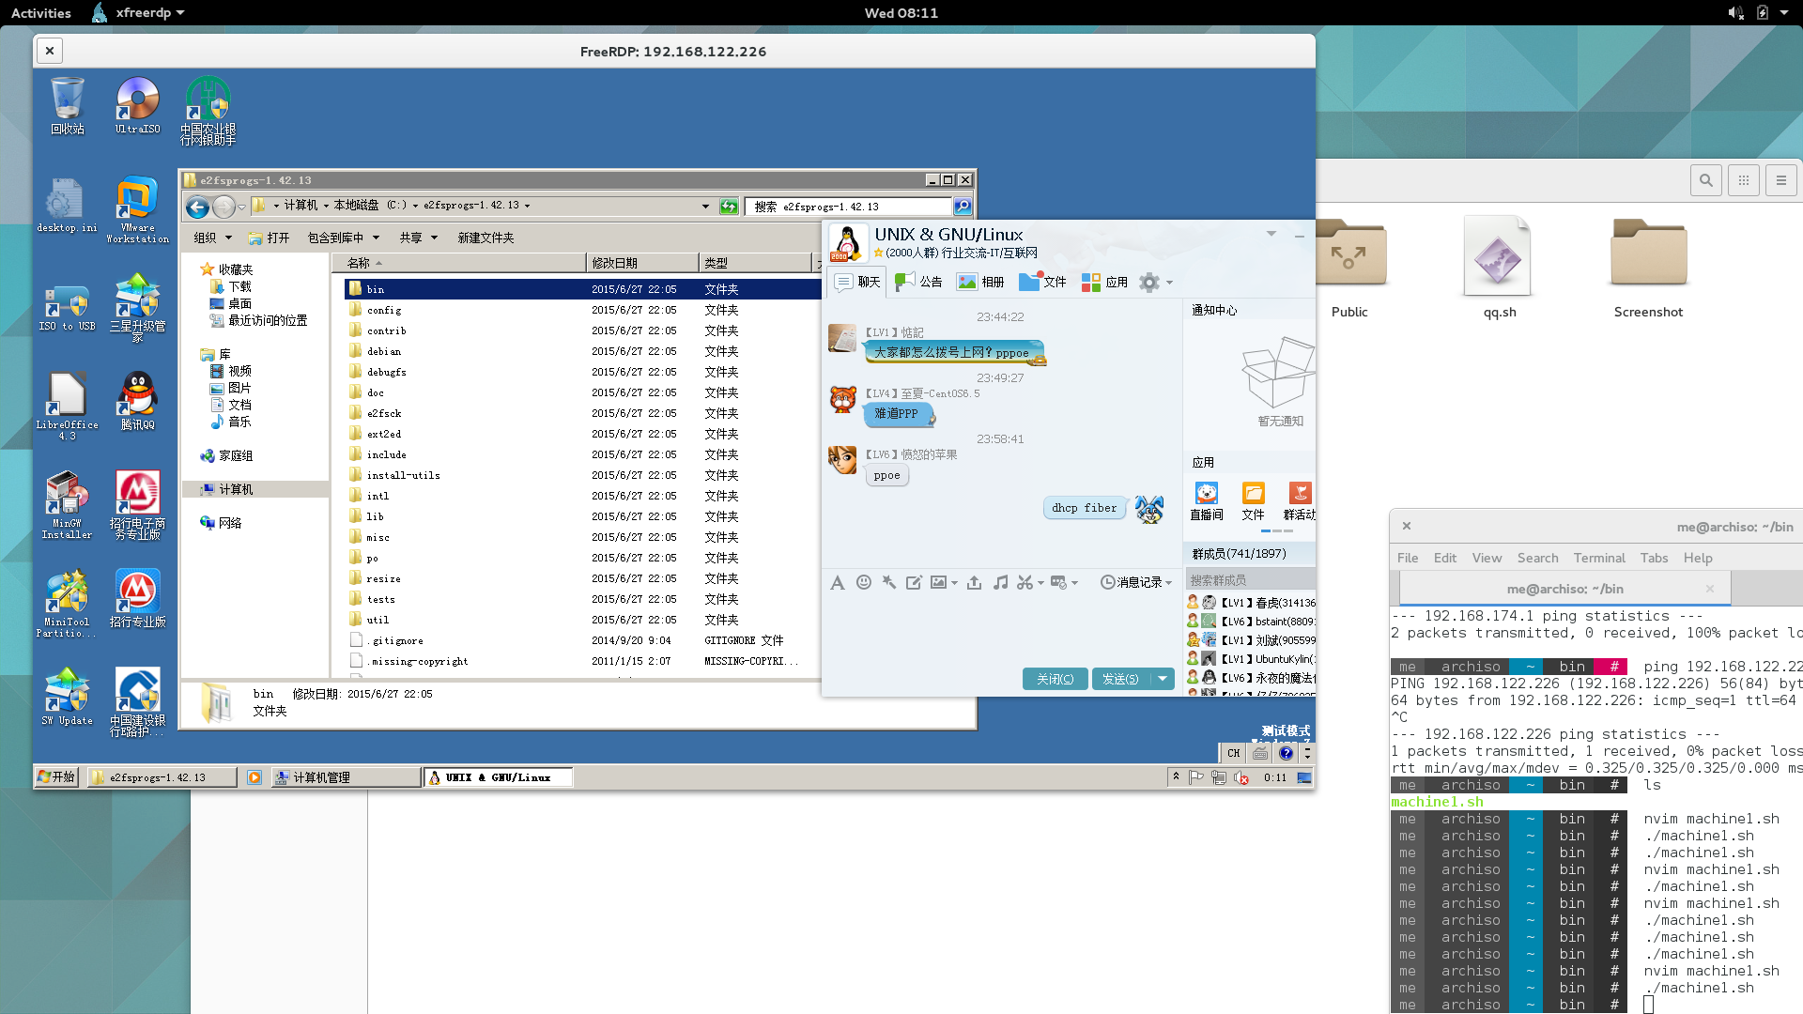
Task: Click the 搜索群成员 search field
Action: coord(1250,580)
